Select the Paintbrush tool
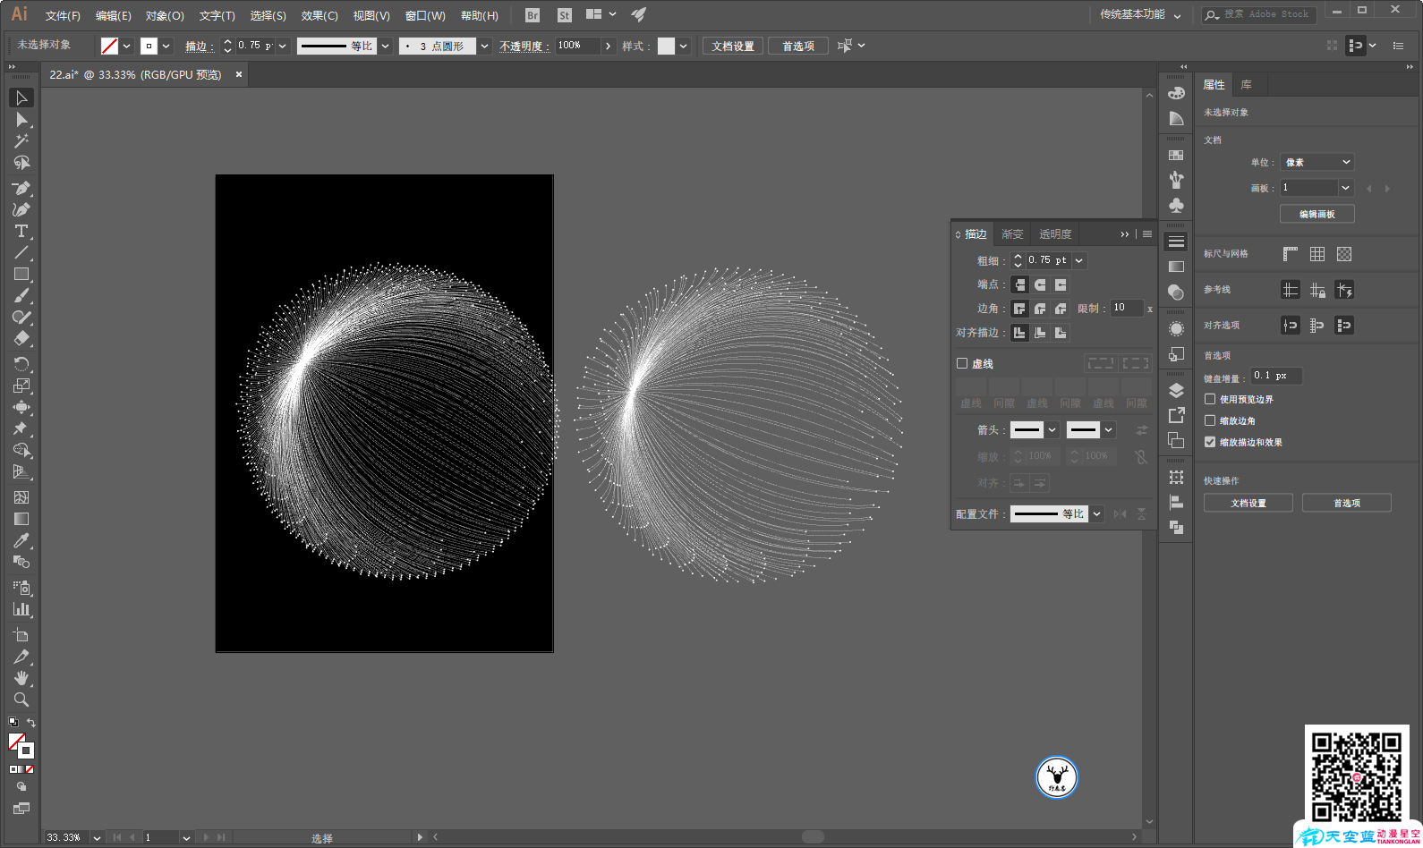This screenshot has height=848, width=1423. pyautogui.click(x=21, y=295)
